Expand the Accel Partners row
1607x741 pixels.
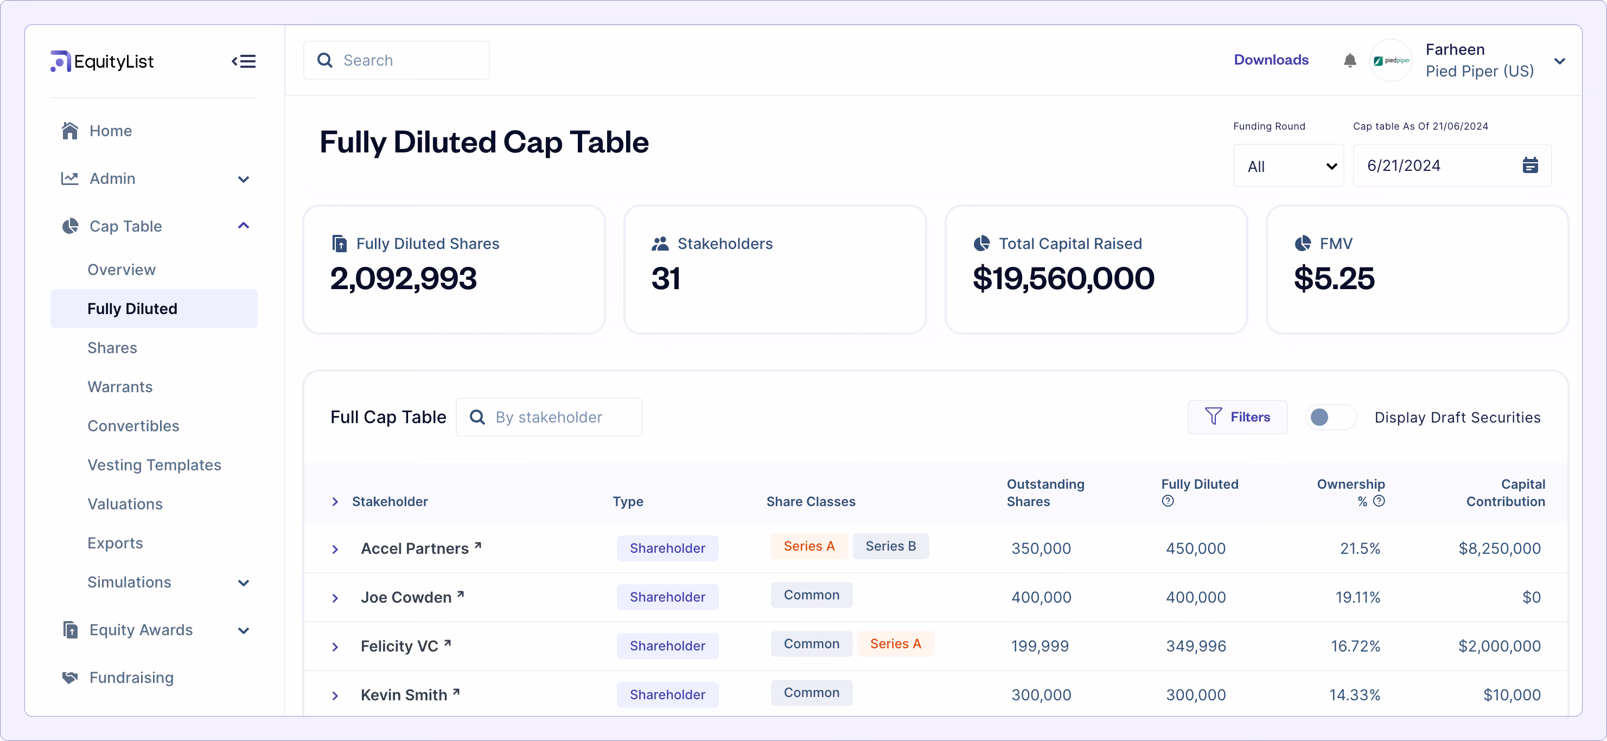pyautogui.click(x=335, y=550)
